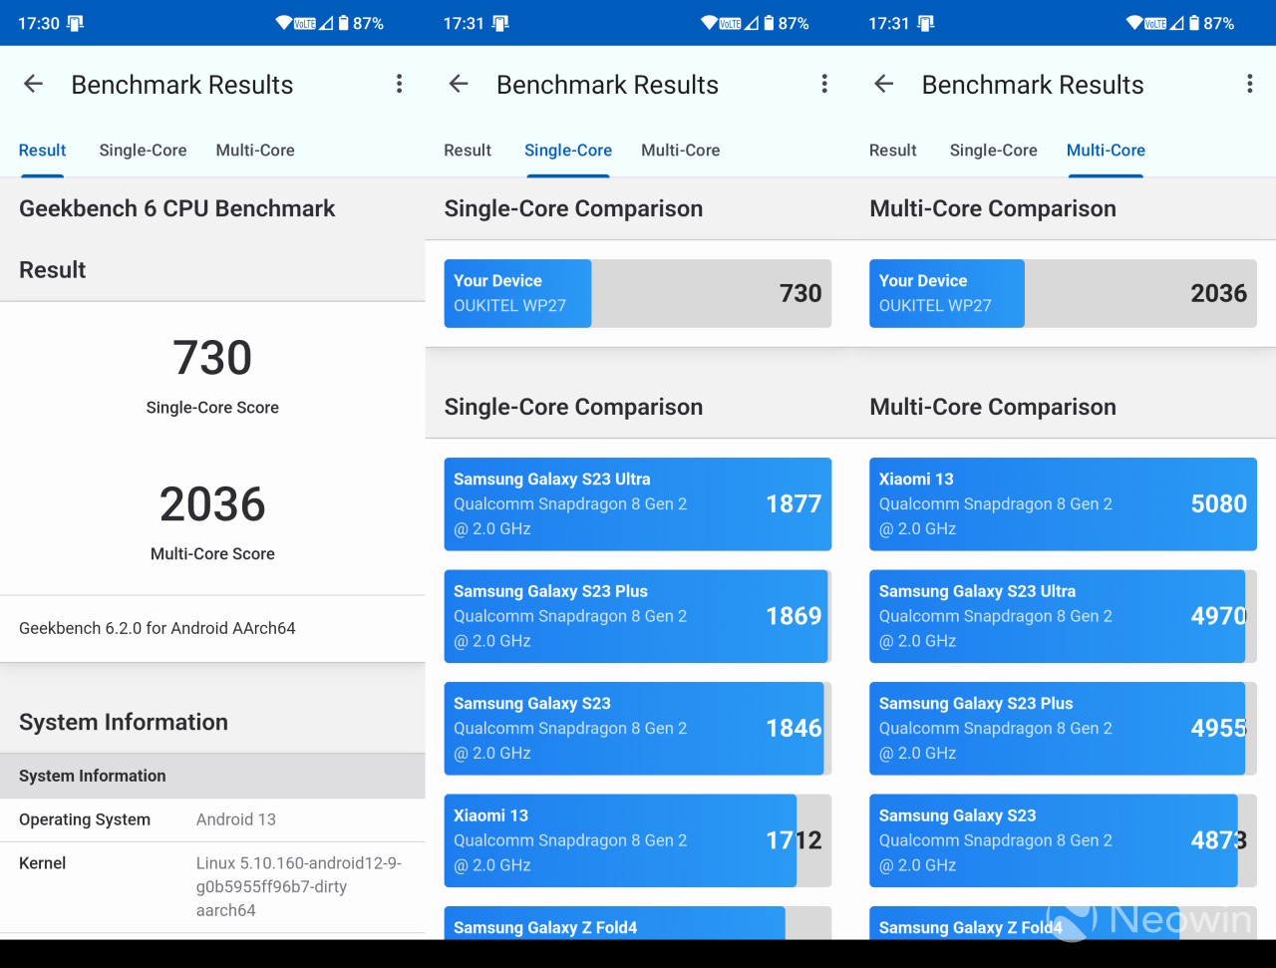Select the active Single-Core tab on the Single-Core screen
1276x968 pixels.
point(568,151)
